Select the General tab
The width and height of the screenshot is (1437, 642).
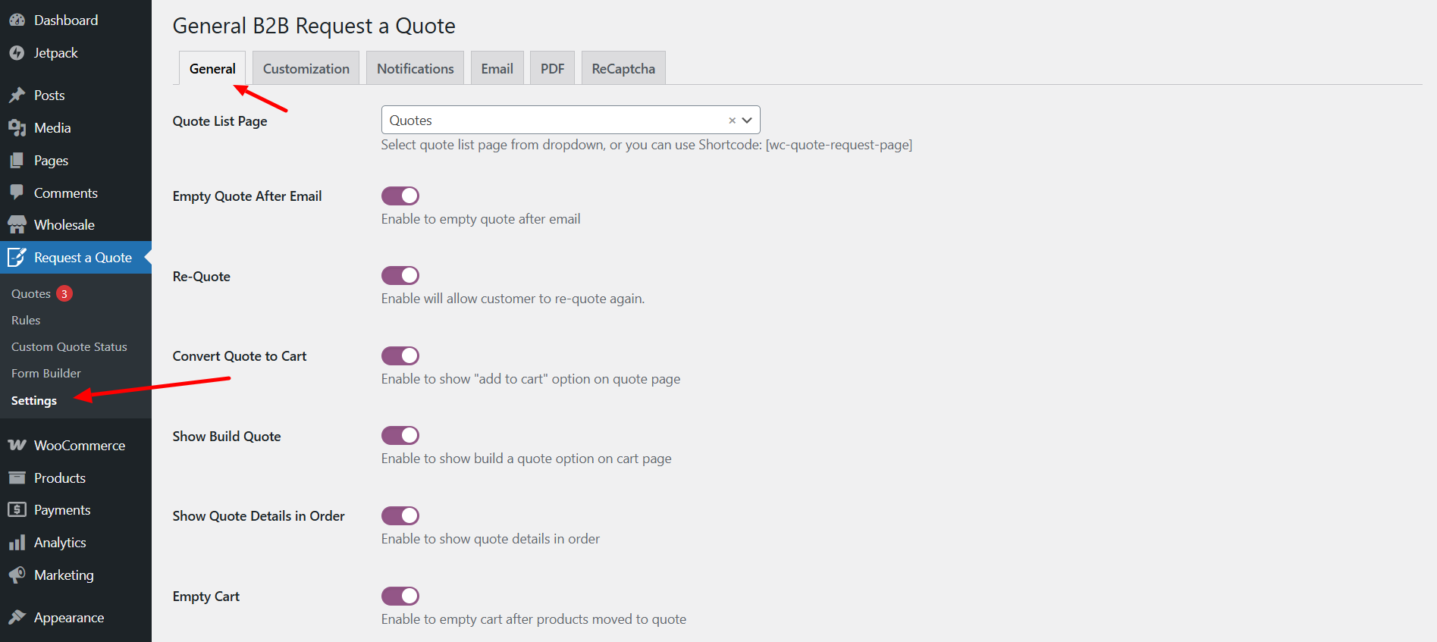212,68
